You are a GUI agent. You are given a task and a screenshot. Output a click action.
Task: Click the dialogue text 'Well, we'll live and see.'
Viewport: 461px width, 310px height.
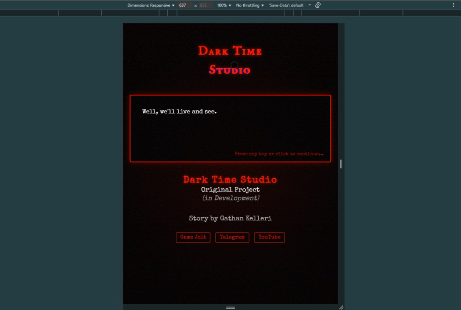(x=179, y=111)
